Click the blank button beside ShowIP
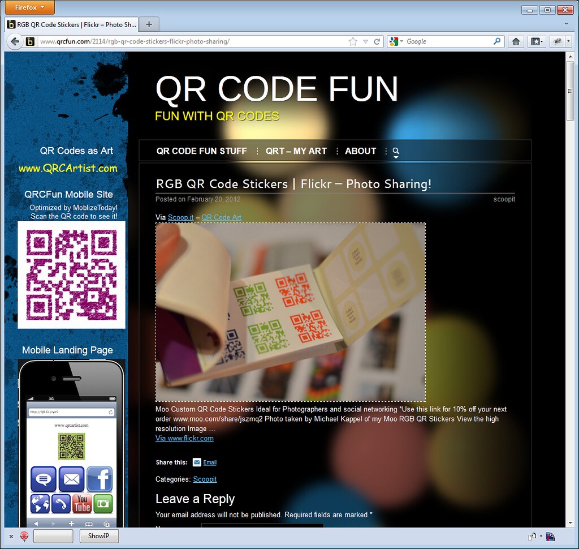 [53, 536]
